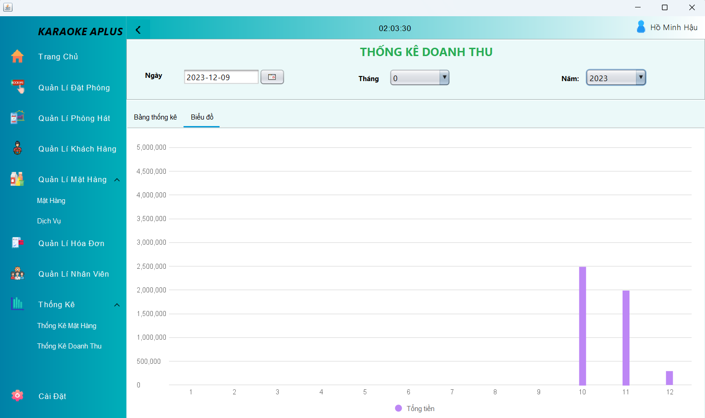The image size is (705, 418).
Task: Click the Cài Đặt gear icon
Action: (18, 396)
